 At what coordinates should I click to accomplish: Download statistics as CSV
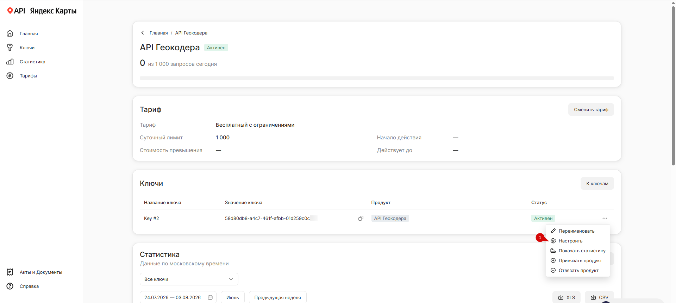click(599, 297)
